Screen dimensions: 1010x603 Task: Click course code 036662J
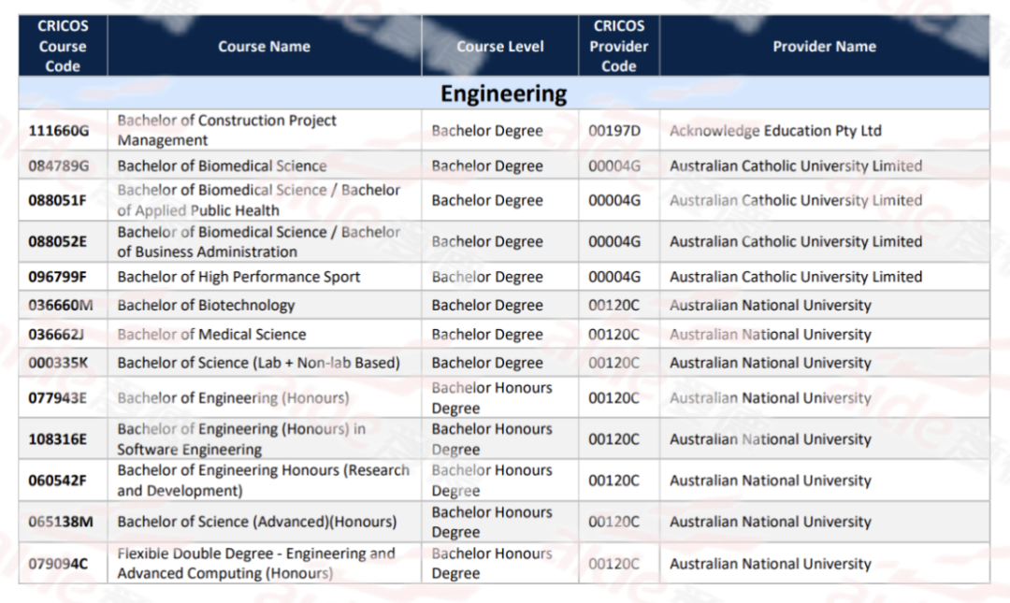(x=56, y=335)
